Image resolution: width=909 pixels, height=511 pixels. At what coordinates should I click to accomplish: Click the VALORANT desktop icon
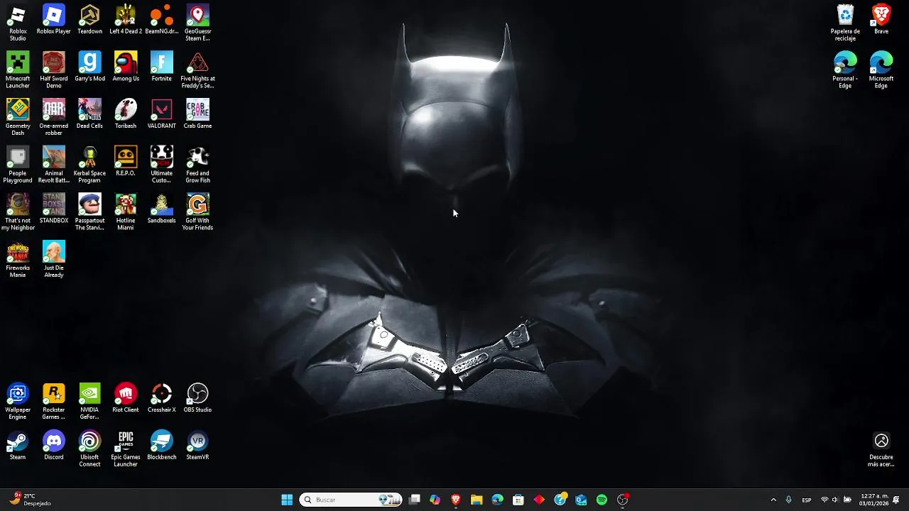click(x=162, y=114)
